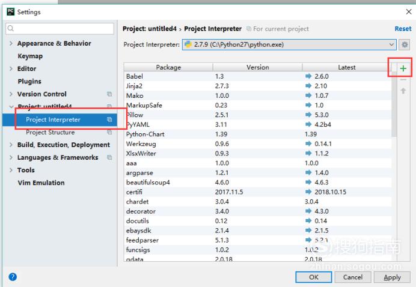Click the OK button
The height and width of the screenshot is (287, 416).
(314, 277)
